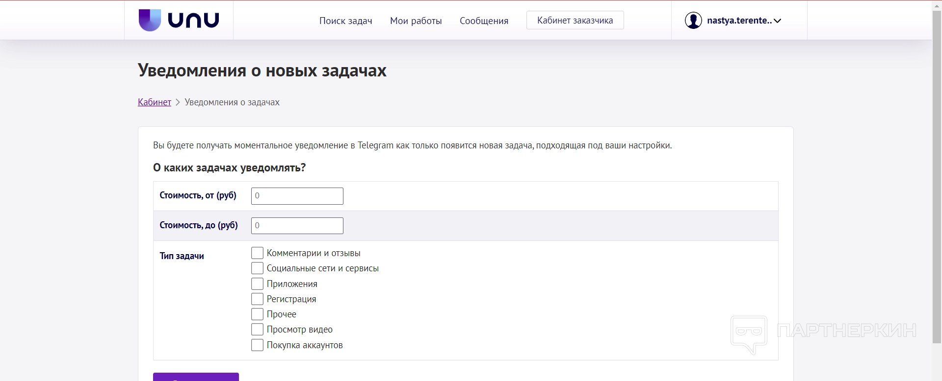Screen dimensions: 942x381
Task: Click the purple button below the form
Action: click(x=196, y=377)
